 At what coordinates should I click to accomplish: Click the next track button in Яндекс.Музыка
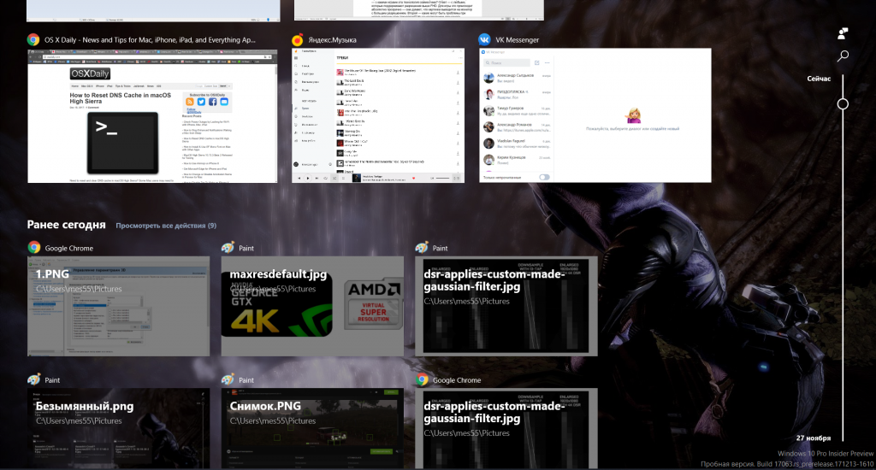click(x=317, y=178)
